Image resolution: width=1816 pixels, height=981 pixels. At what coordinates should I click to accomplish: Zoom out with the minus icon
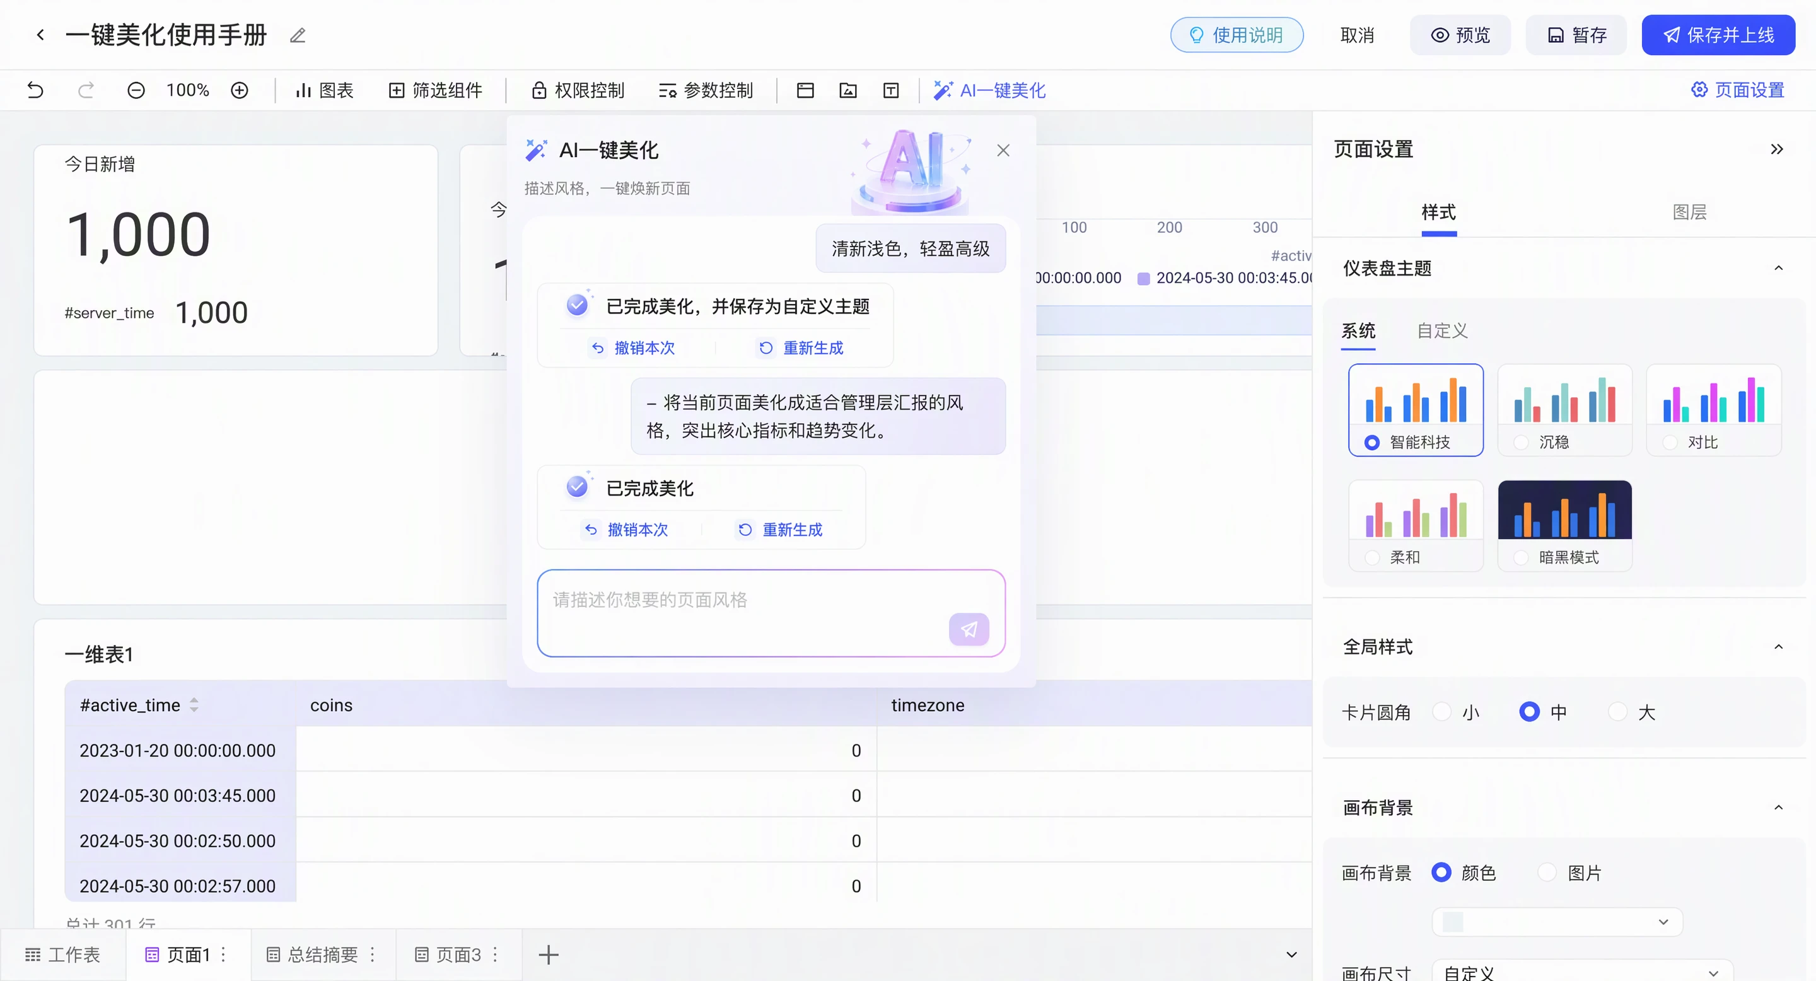pyautogui.click(x=136, y=90)
